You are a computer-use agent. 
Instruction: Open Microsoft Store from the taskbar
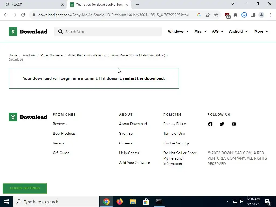146,202
